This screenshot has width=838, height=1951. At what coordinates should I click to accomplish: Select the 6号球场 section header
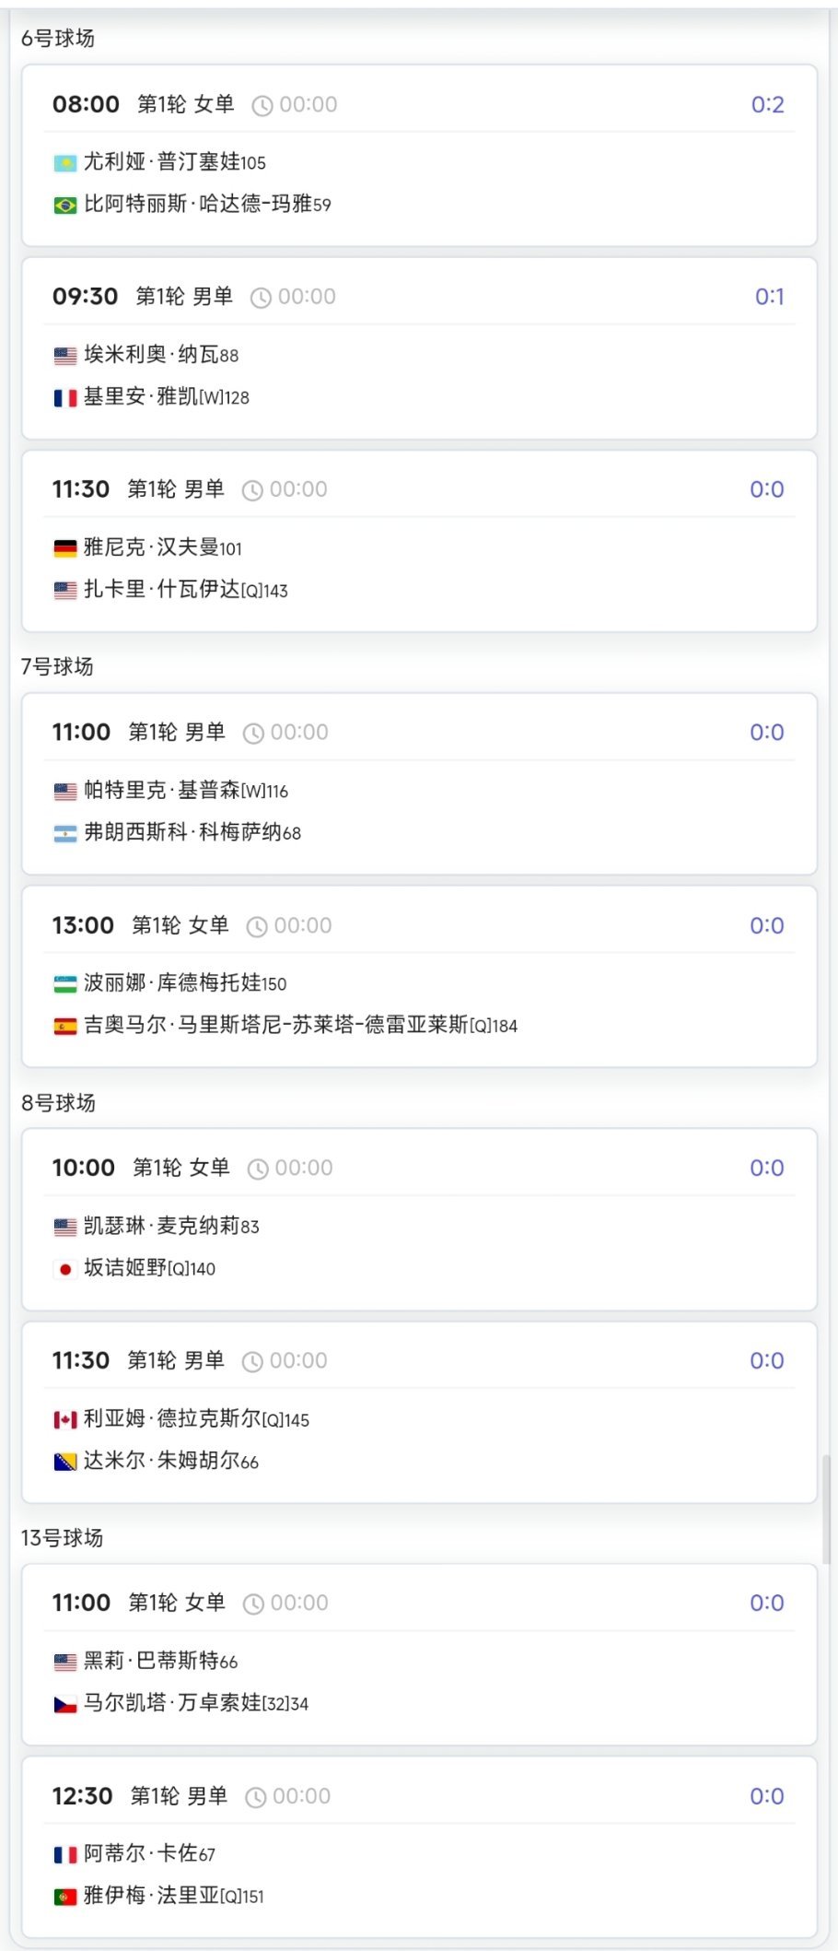[58, 39]
